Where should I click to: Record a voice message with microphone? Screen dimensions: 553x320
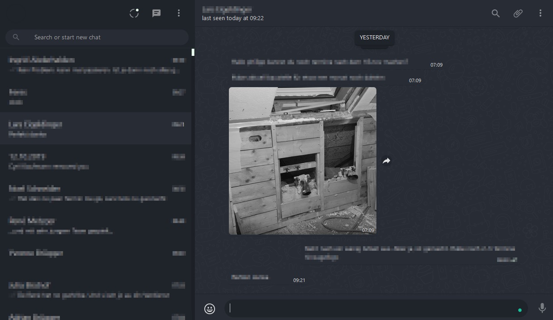pos(542,308)
